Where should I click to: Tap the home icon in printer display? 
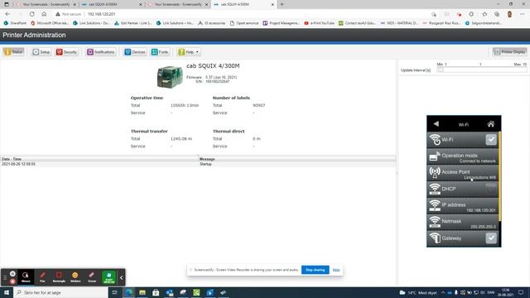[x=491, y=124]
